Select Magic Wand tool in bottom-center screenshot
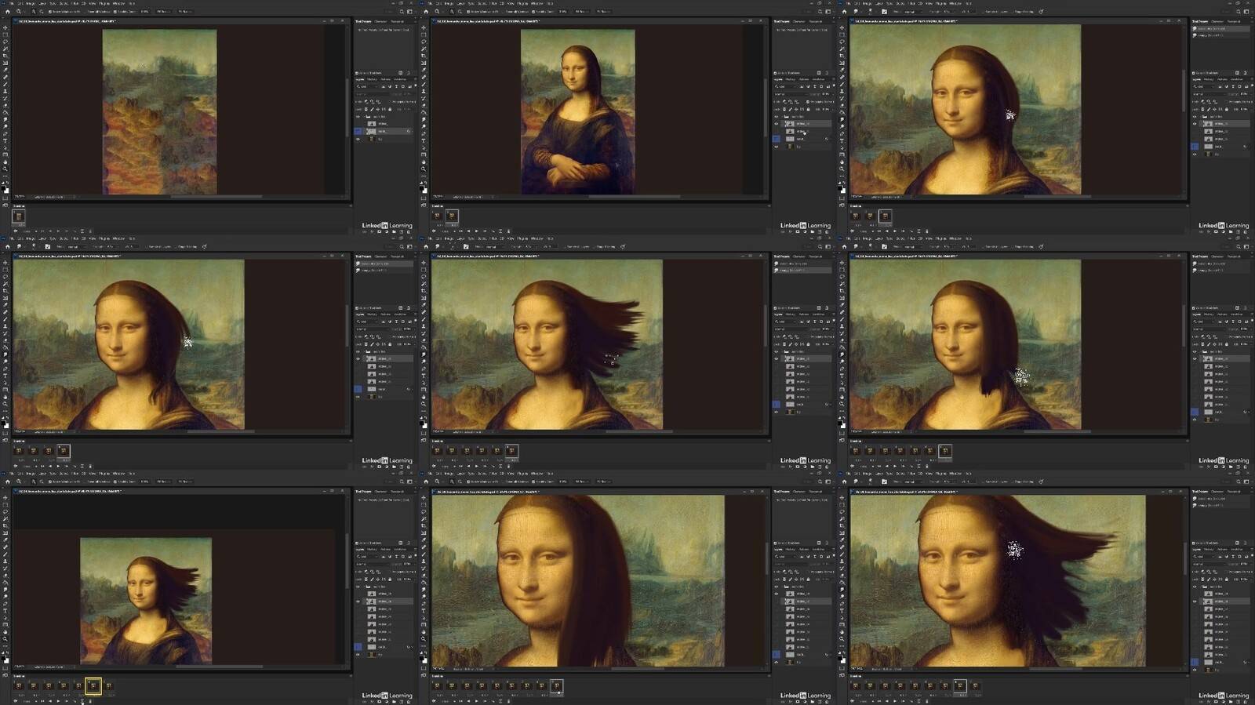Screen dimensions: 1255x705 click(x=424, y=519)
